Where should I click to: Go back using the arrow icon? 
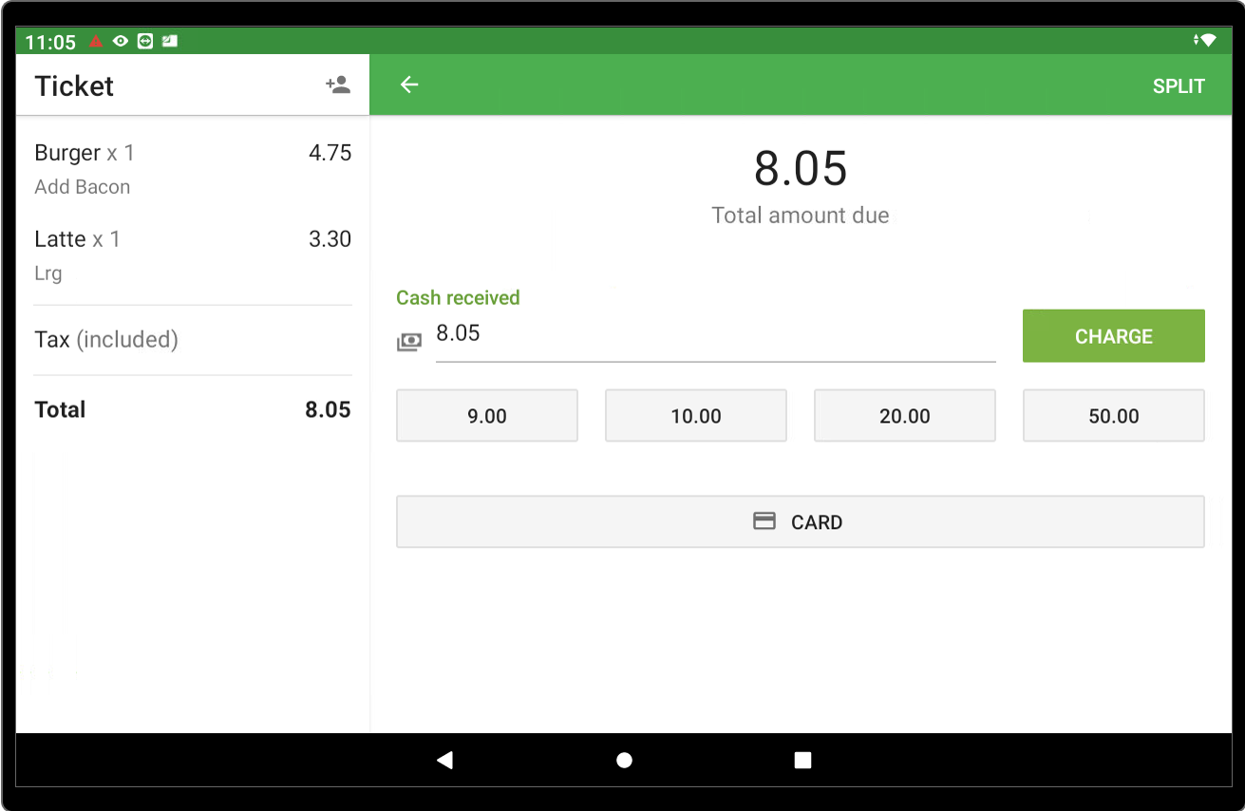(x=409, y=85)
